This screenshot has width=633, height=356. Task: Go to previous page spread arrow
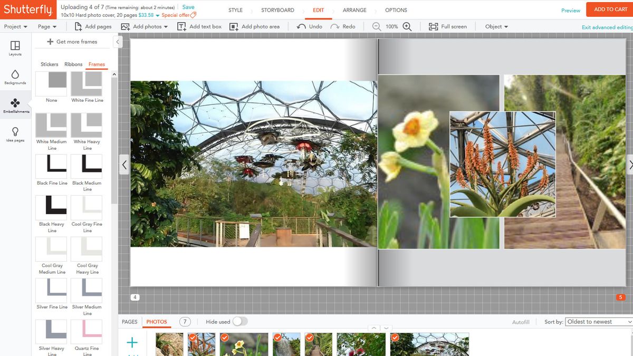124,165
